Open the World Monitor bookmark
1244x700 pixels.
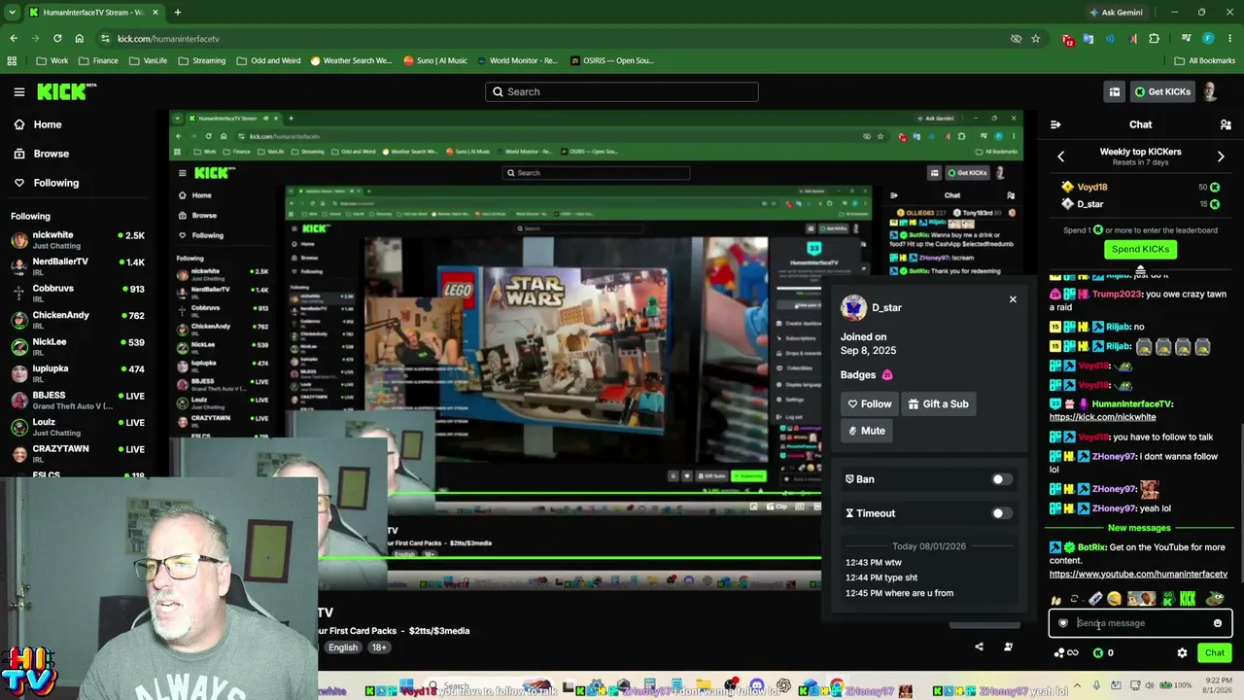coord(517,60)
